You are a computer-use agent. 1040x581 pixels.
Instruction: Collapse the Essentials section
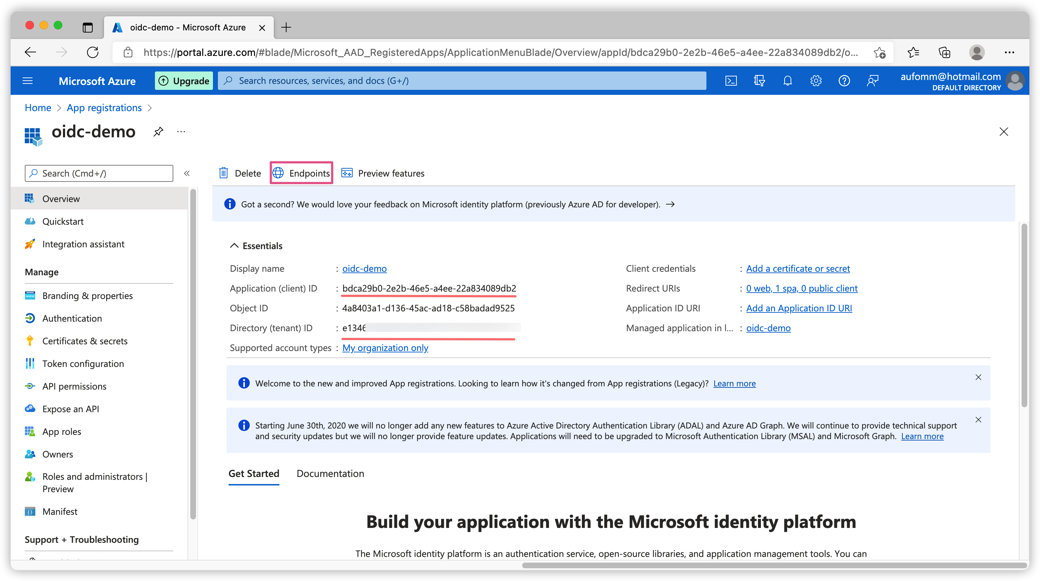[234, 246]
